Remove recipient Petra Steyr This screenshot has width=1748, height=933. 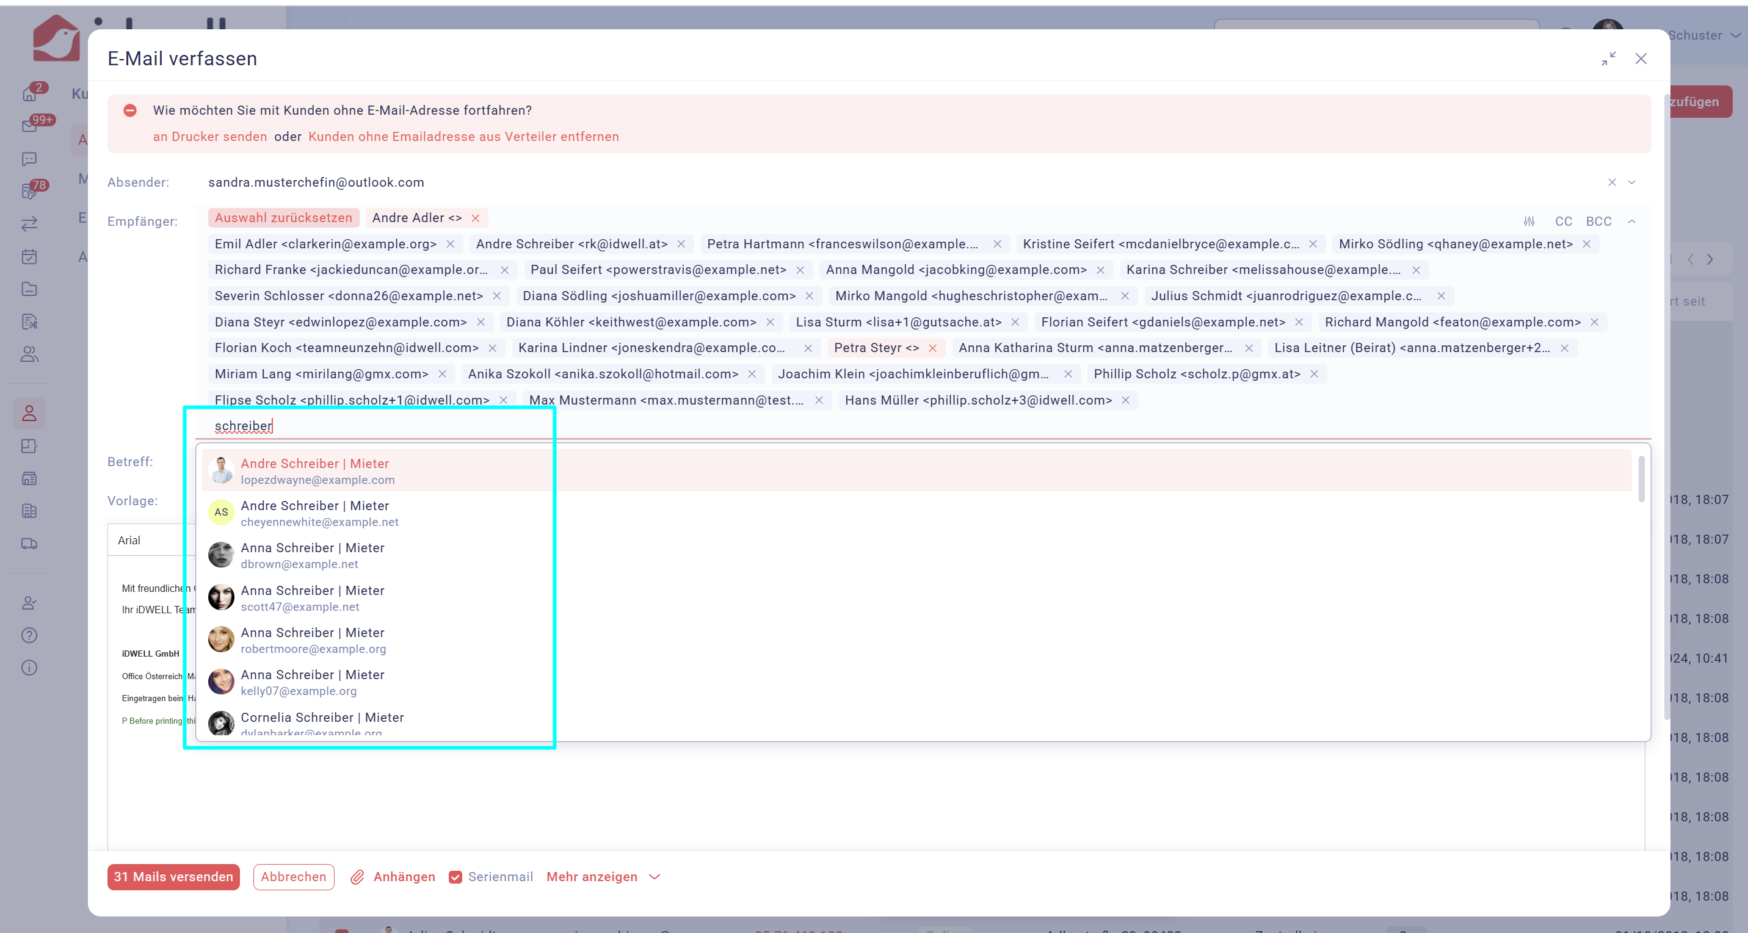pyautogui.click(x=933, y=348)
